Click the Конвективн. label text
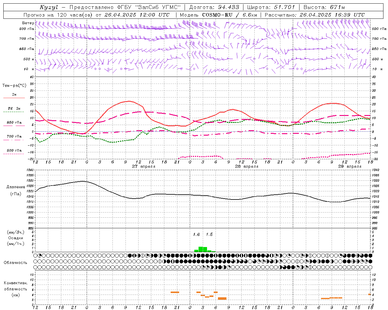Screen dimensions: 388x310 point(15,283)
